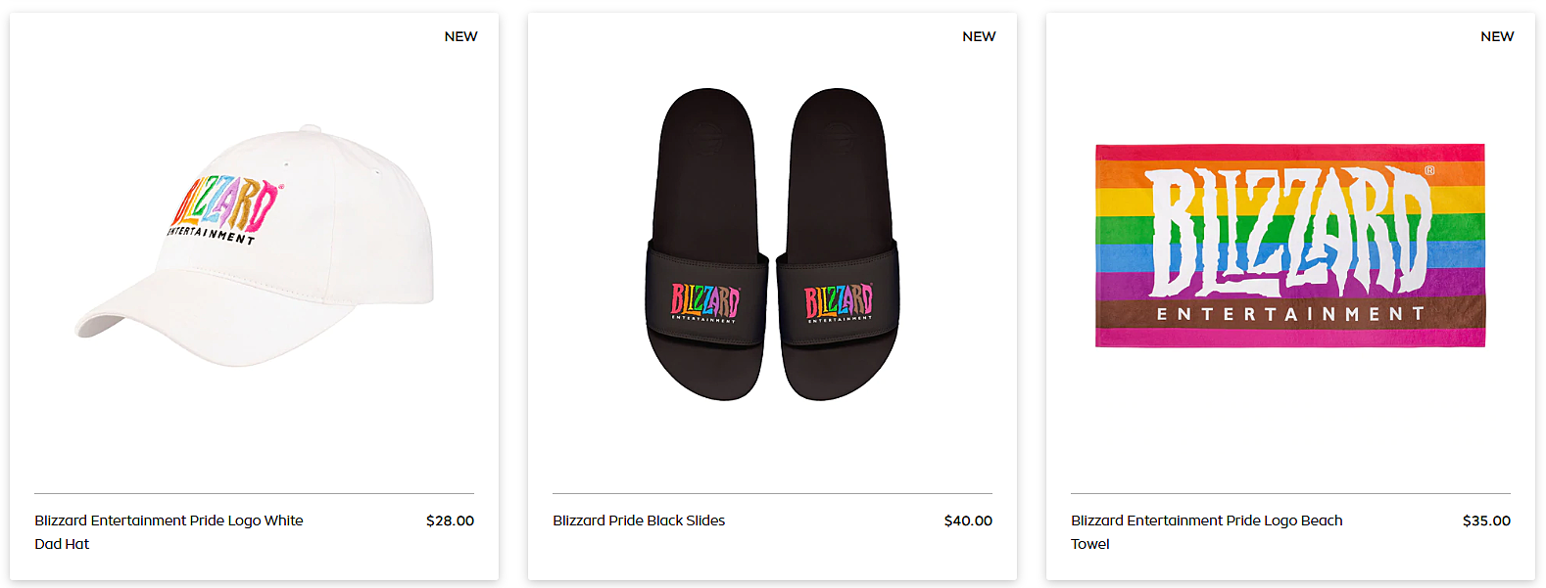Click the NEW badge on the slides card
Image resolution: width=1546 pixels, height=588 pixels.
(x=979, y=36)
